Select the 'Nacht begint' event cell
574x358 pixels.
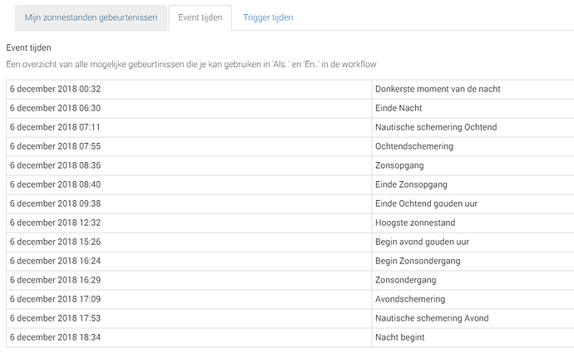pyautogui.click(x=400, y=337)
